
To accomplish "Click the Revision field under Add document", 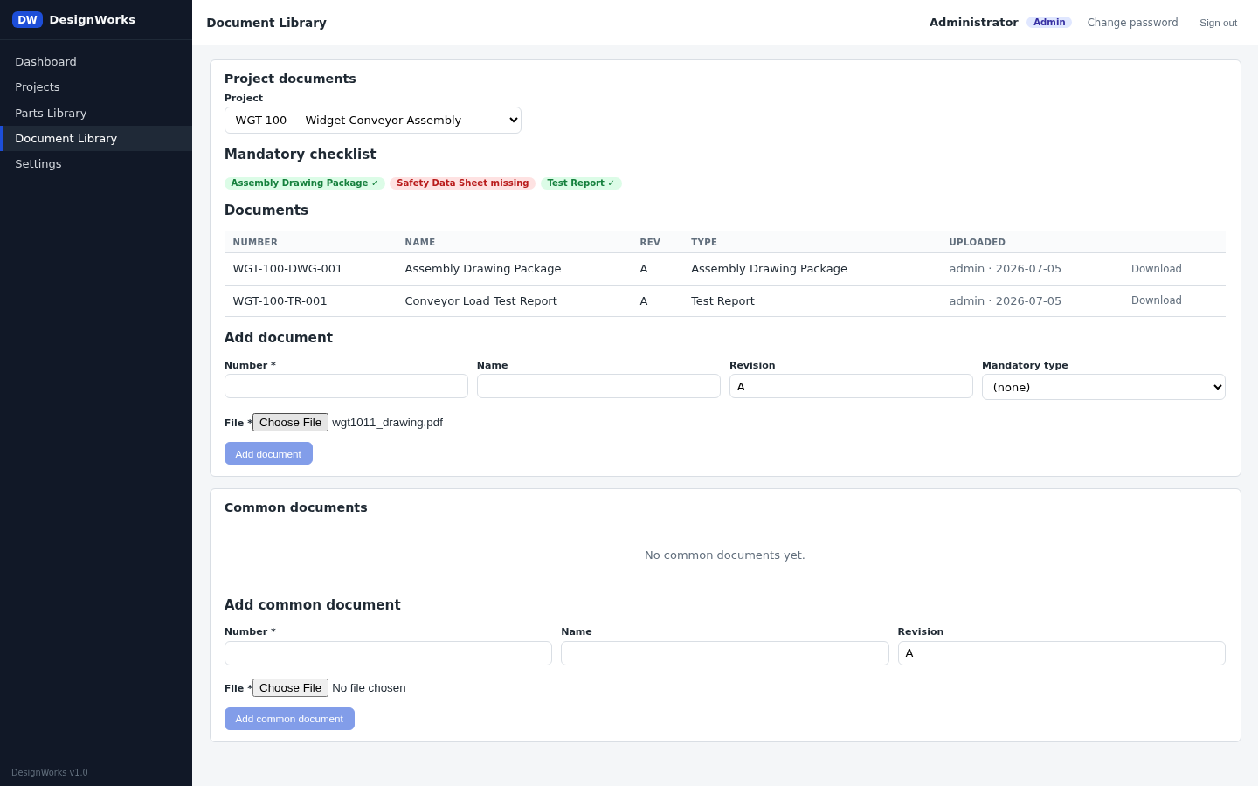I will tap(851, 386).
